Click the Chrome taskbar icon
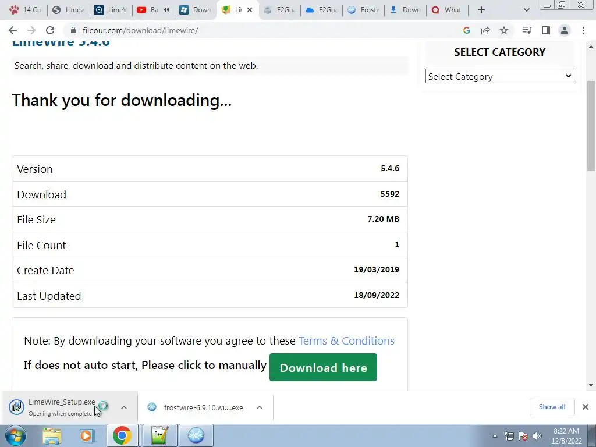The height and width of the screenshot is (447, 596). pos(122,435)
